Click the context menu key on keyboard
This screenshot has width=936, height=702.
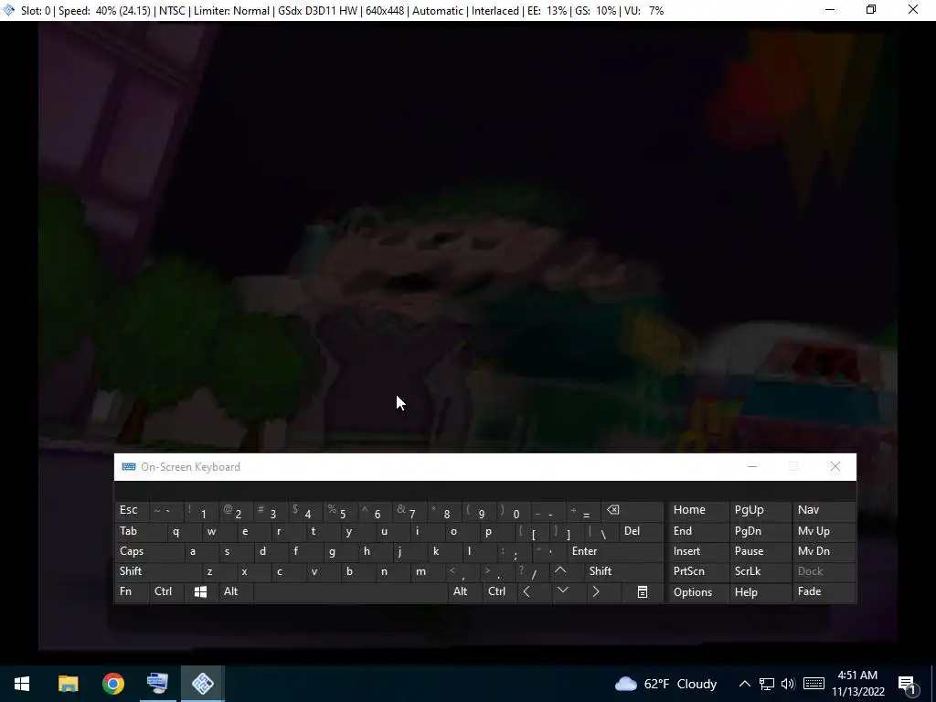[x=642, y=591]
